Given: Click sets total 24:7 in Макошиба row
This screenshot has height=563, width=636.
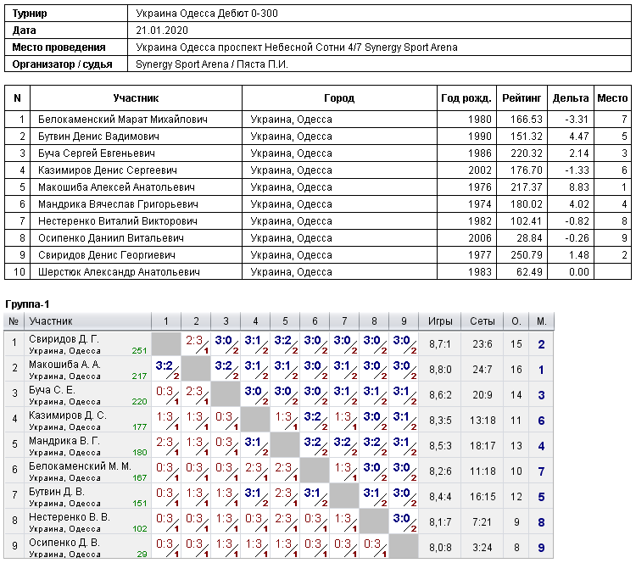Looking at the screenshot, I should pyautogui.click(x=483, y=370).
